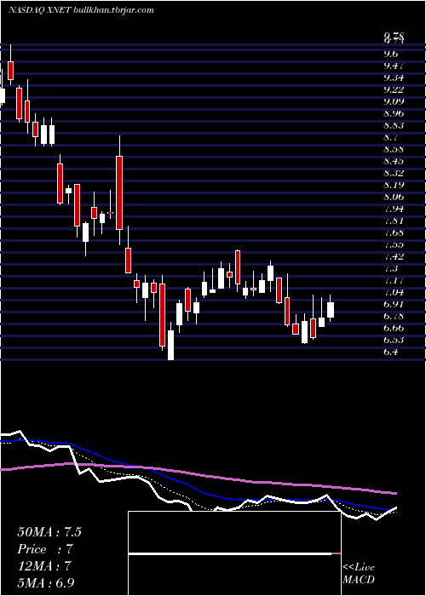Click the 7.55 price axis label
The image size is (426, 596).
click(x=394, y=244)
